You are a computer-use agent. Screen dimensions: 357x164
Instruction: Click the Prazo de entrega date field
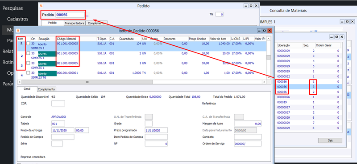point(63,130)
